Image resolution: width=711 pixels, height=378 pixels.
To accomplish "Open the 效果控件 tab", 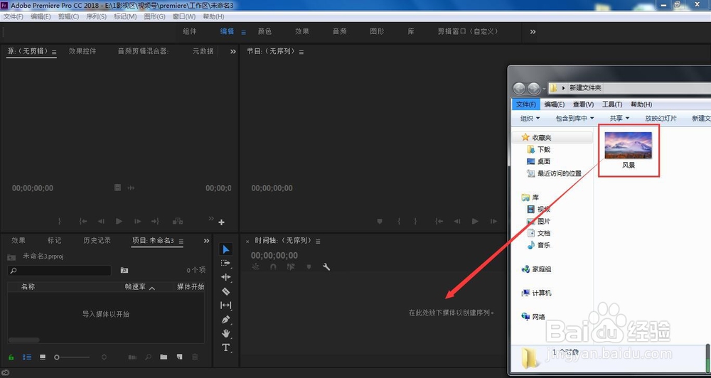I will 82,51.
